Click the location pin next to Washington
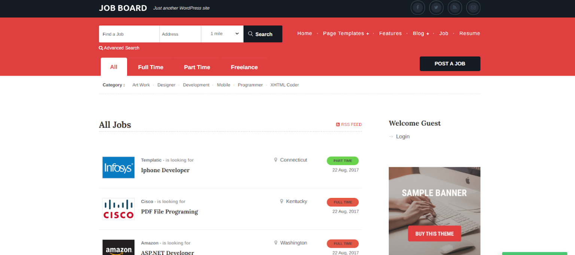Screen dimensions: 575x255 (x=276, y=243)
